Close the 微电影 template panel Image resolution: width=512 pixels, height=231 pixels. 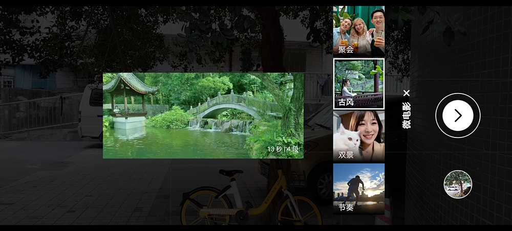coord(406,93)
